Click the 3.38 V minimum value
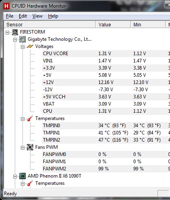The width and height of the screenshot is (170, 200). 140,68
